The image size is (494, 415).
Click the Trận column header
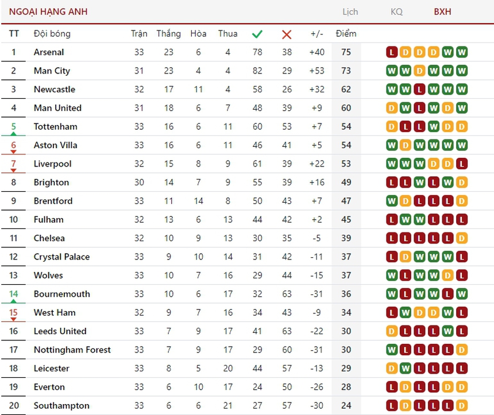[x=138, y=34]
